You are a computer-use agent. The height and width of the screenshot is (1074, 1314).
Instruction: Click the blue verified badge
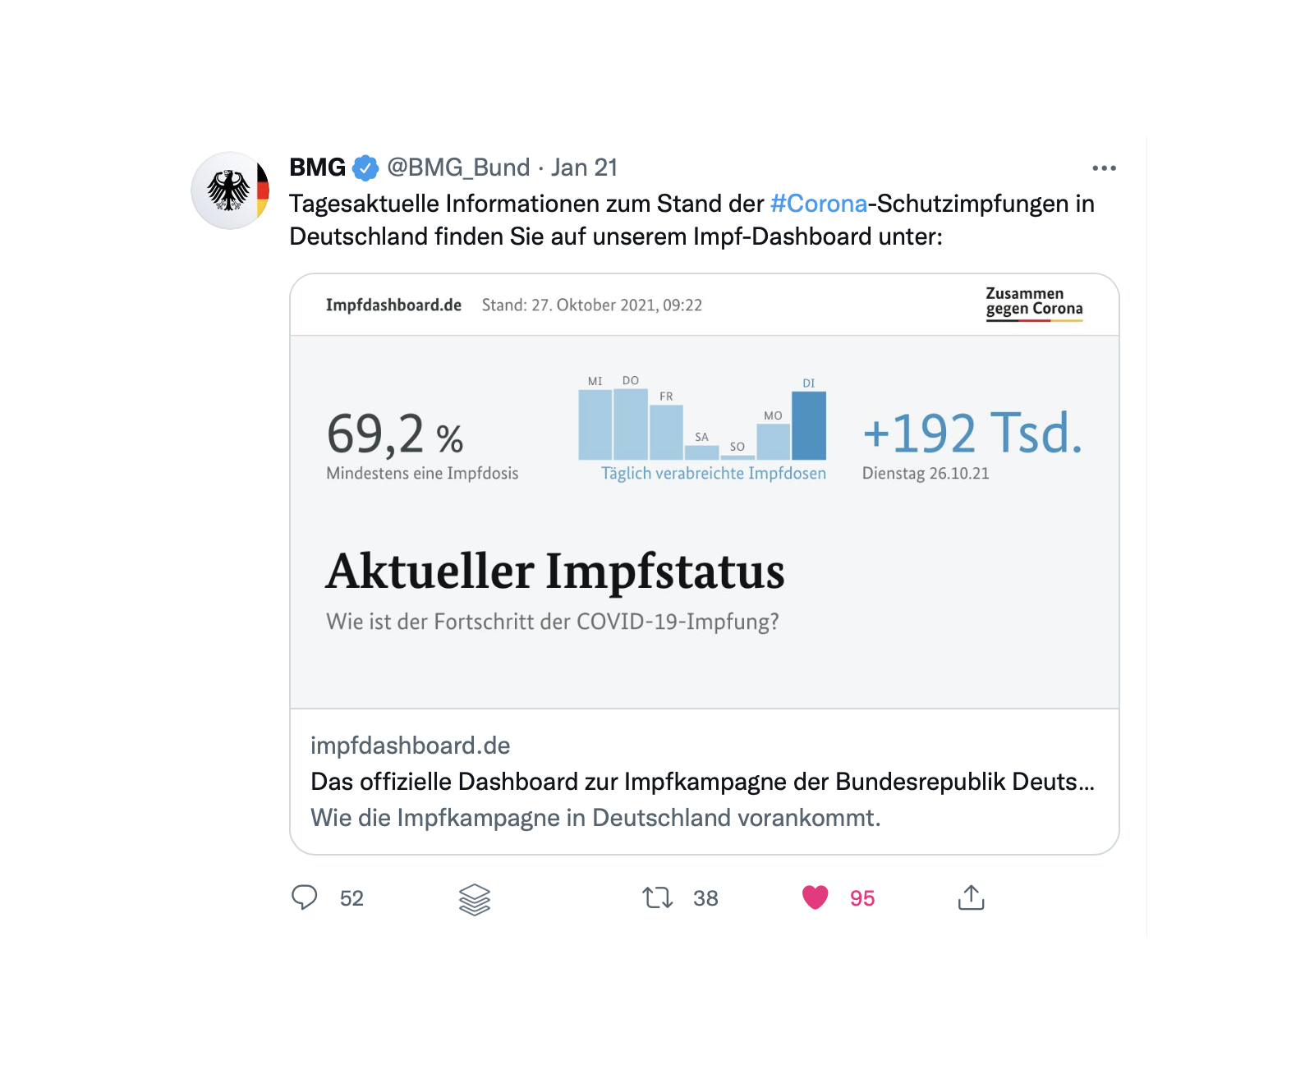(365, 168)
